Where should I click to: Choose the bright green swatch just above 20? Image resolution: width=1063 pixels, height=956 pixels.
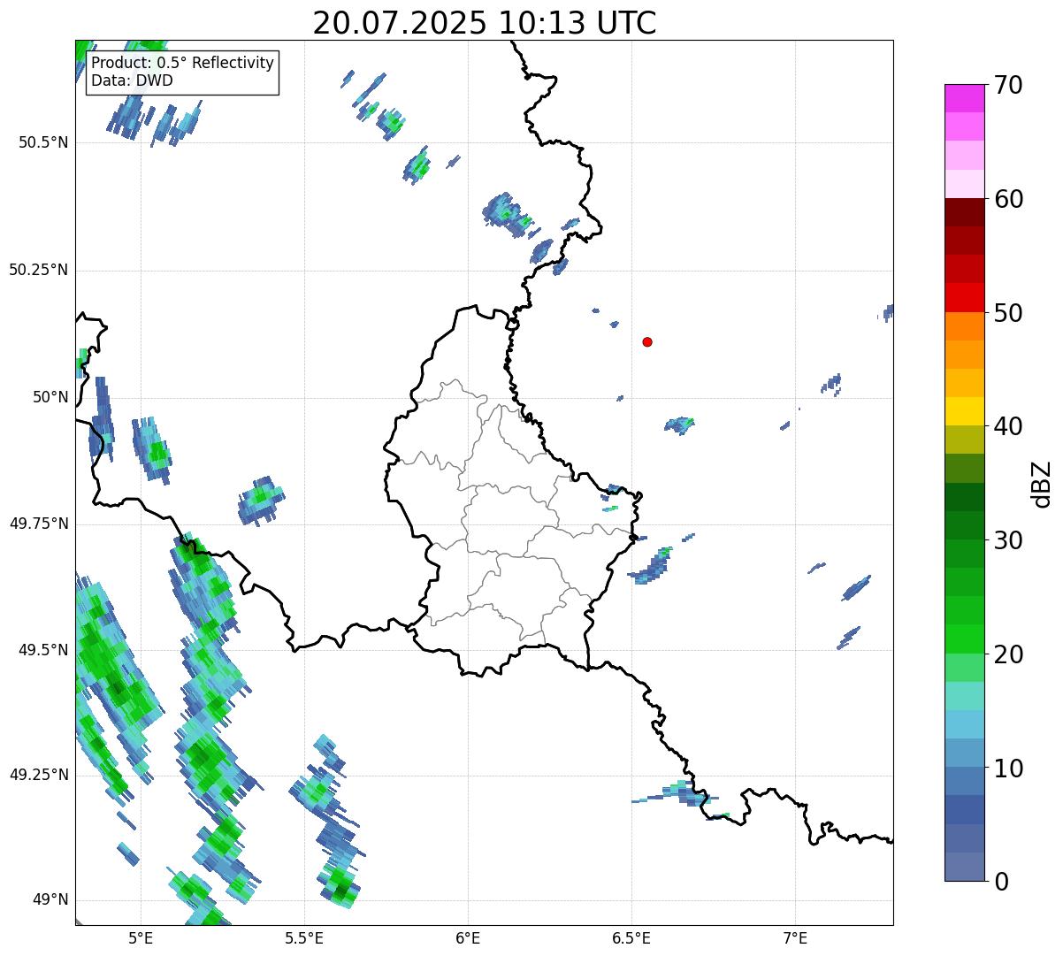pos(965,639)
